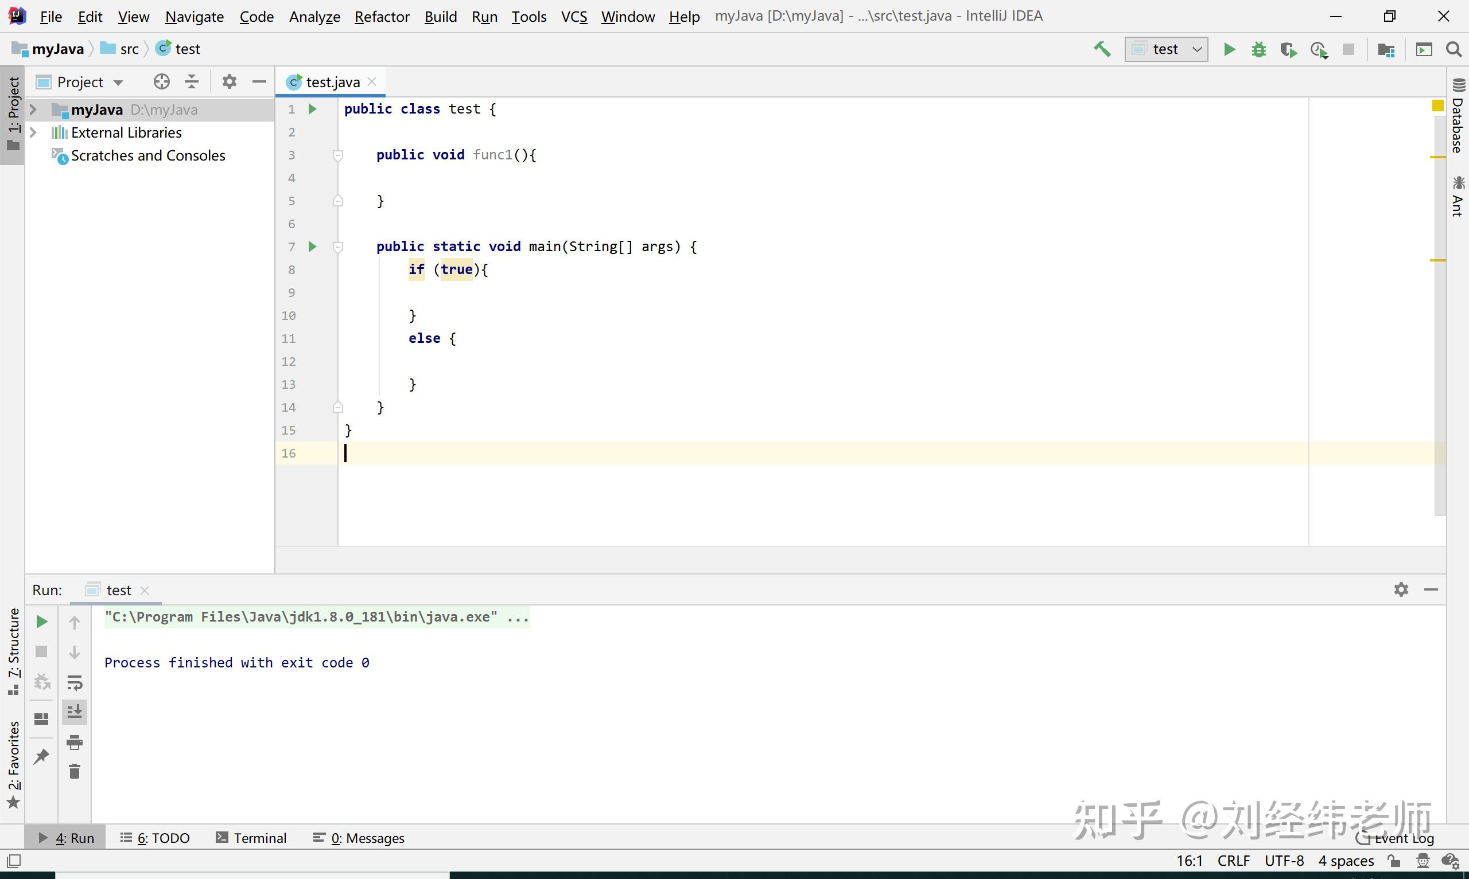
Task: Disable scroll-to-end in the console
Action: point(75,712)
